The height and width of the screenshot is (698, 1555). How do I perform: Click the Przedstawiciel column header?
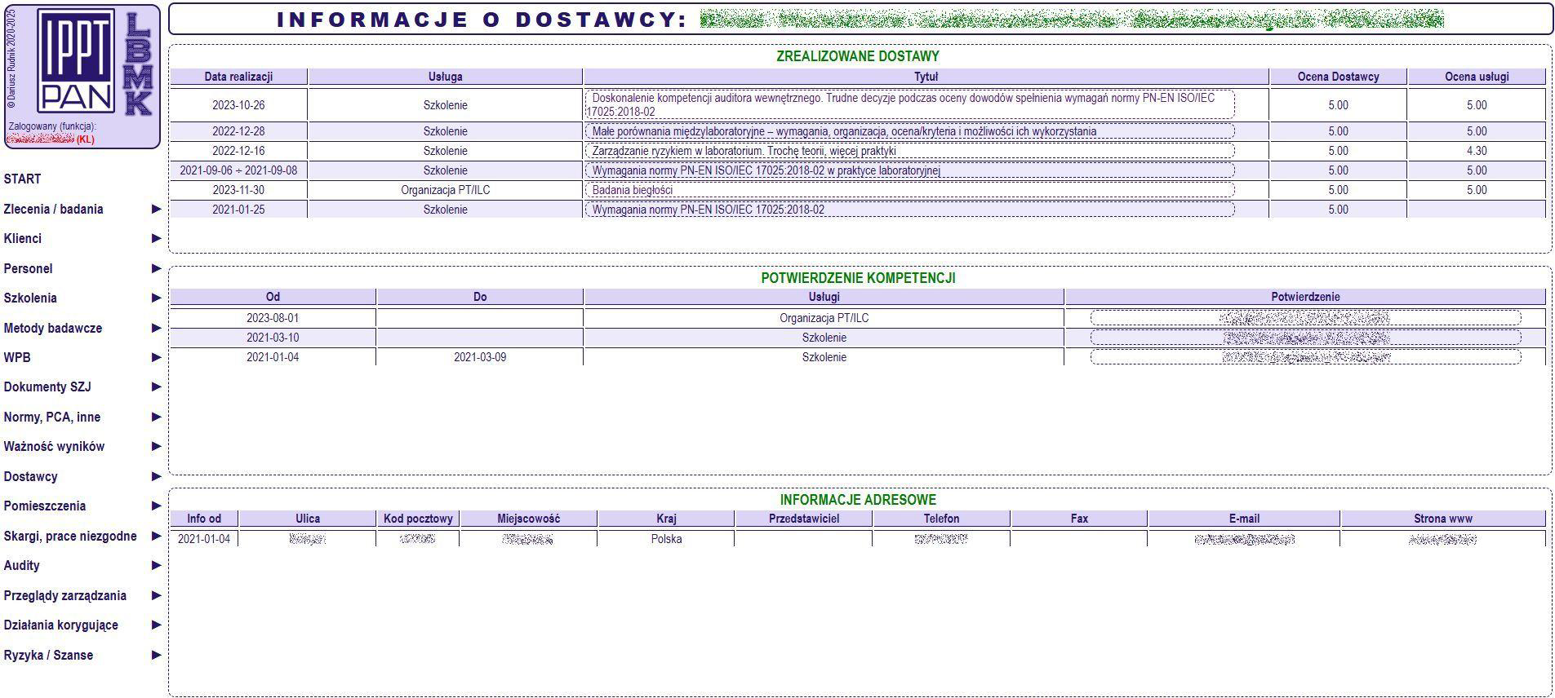click(x=803, y=519)
